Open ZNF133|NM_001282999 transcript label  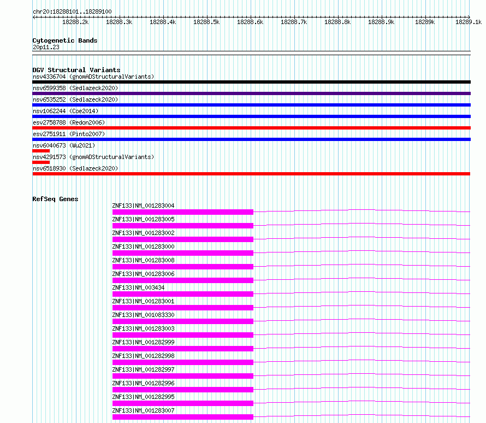tap(143, 342)
